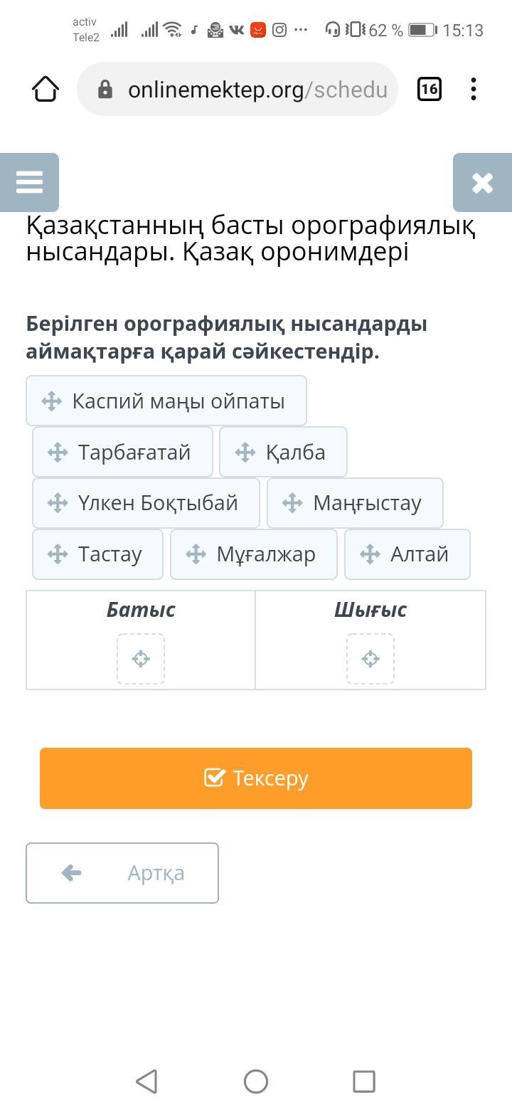Tap the move handle icon on Алтай

[370, 554]
